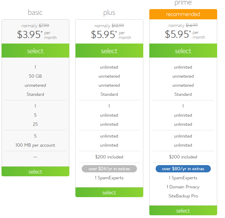
Task: Click the struck-through $10.99 normal price
Action: click(118, 26)
